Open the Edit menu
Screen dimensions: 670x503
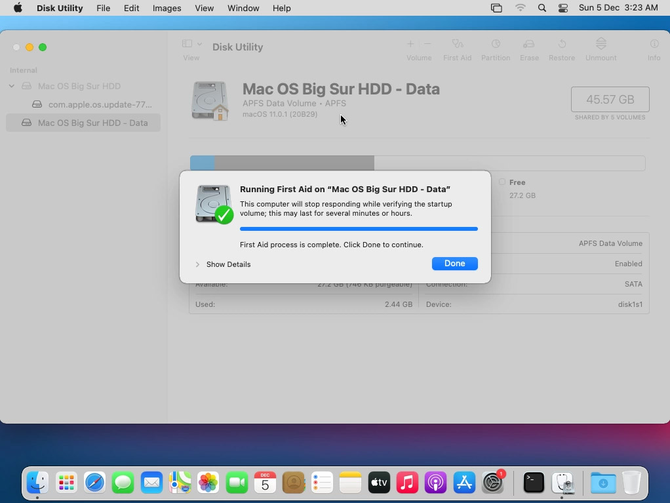point(131,8)
